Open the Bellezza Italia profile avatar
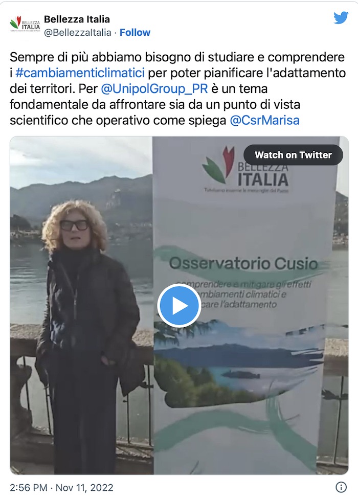Screen dimensions: 358x500 point(25,25)
